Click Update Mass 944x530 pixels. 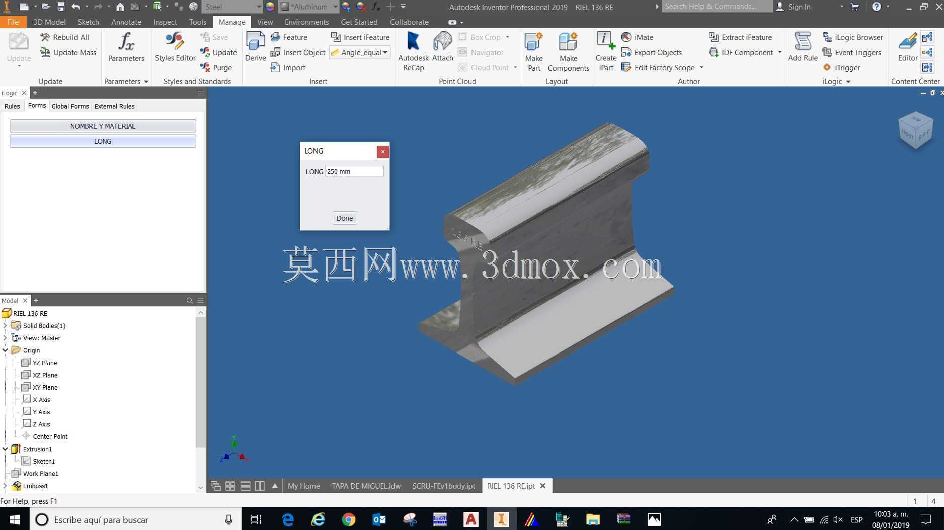(x=68, y=52)
